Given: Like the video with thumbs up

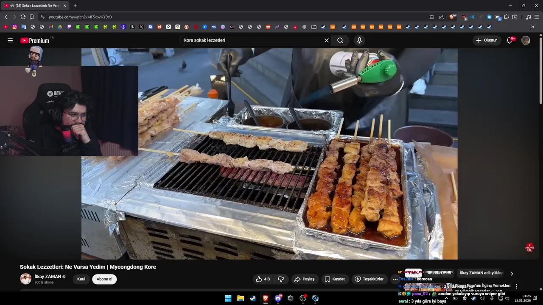Looking at the screenshot, I should pos(263,279).
